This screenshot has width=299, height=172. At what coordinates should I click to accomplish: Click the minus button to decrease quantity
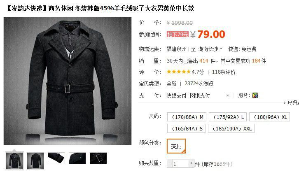pyautogui.click(x=170, y=163)
